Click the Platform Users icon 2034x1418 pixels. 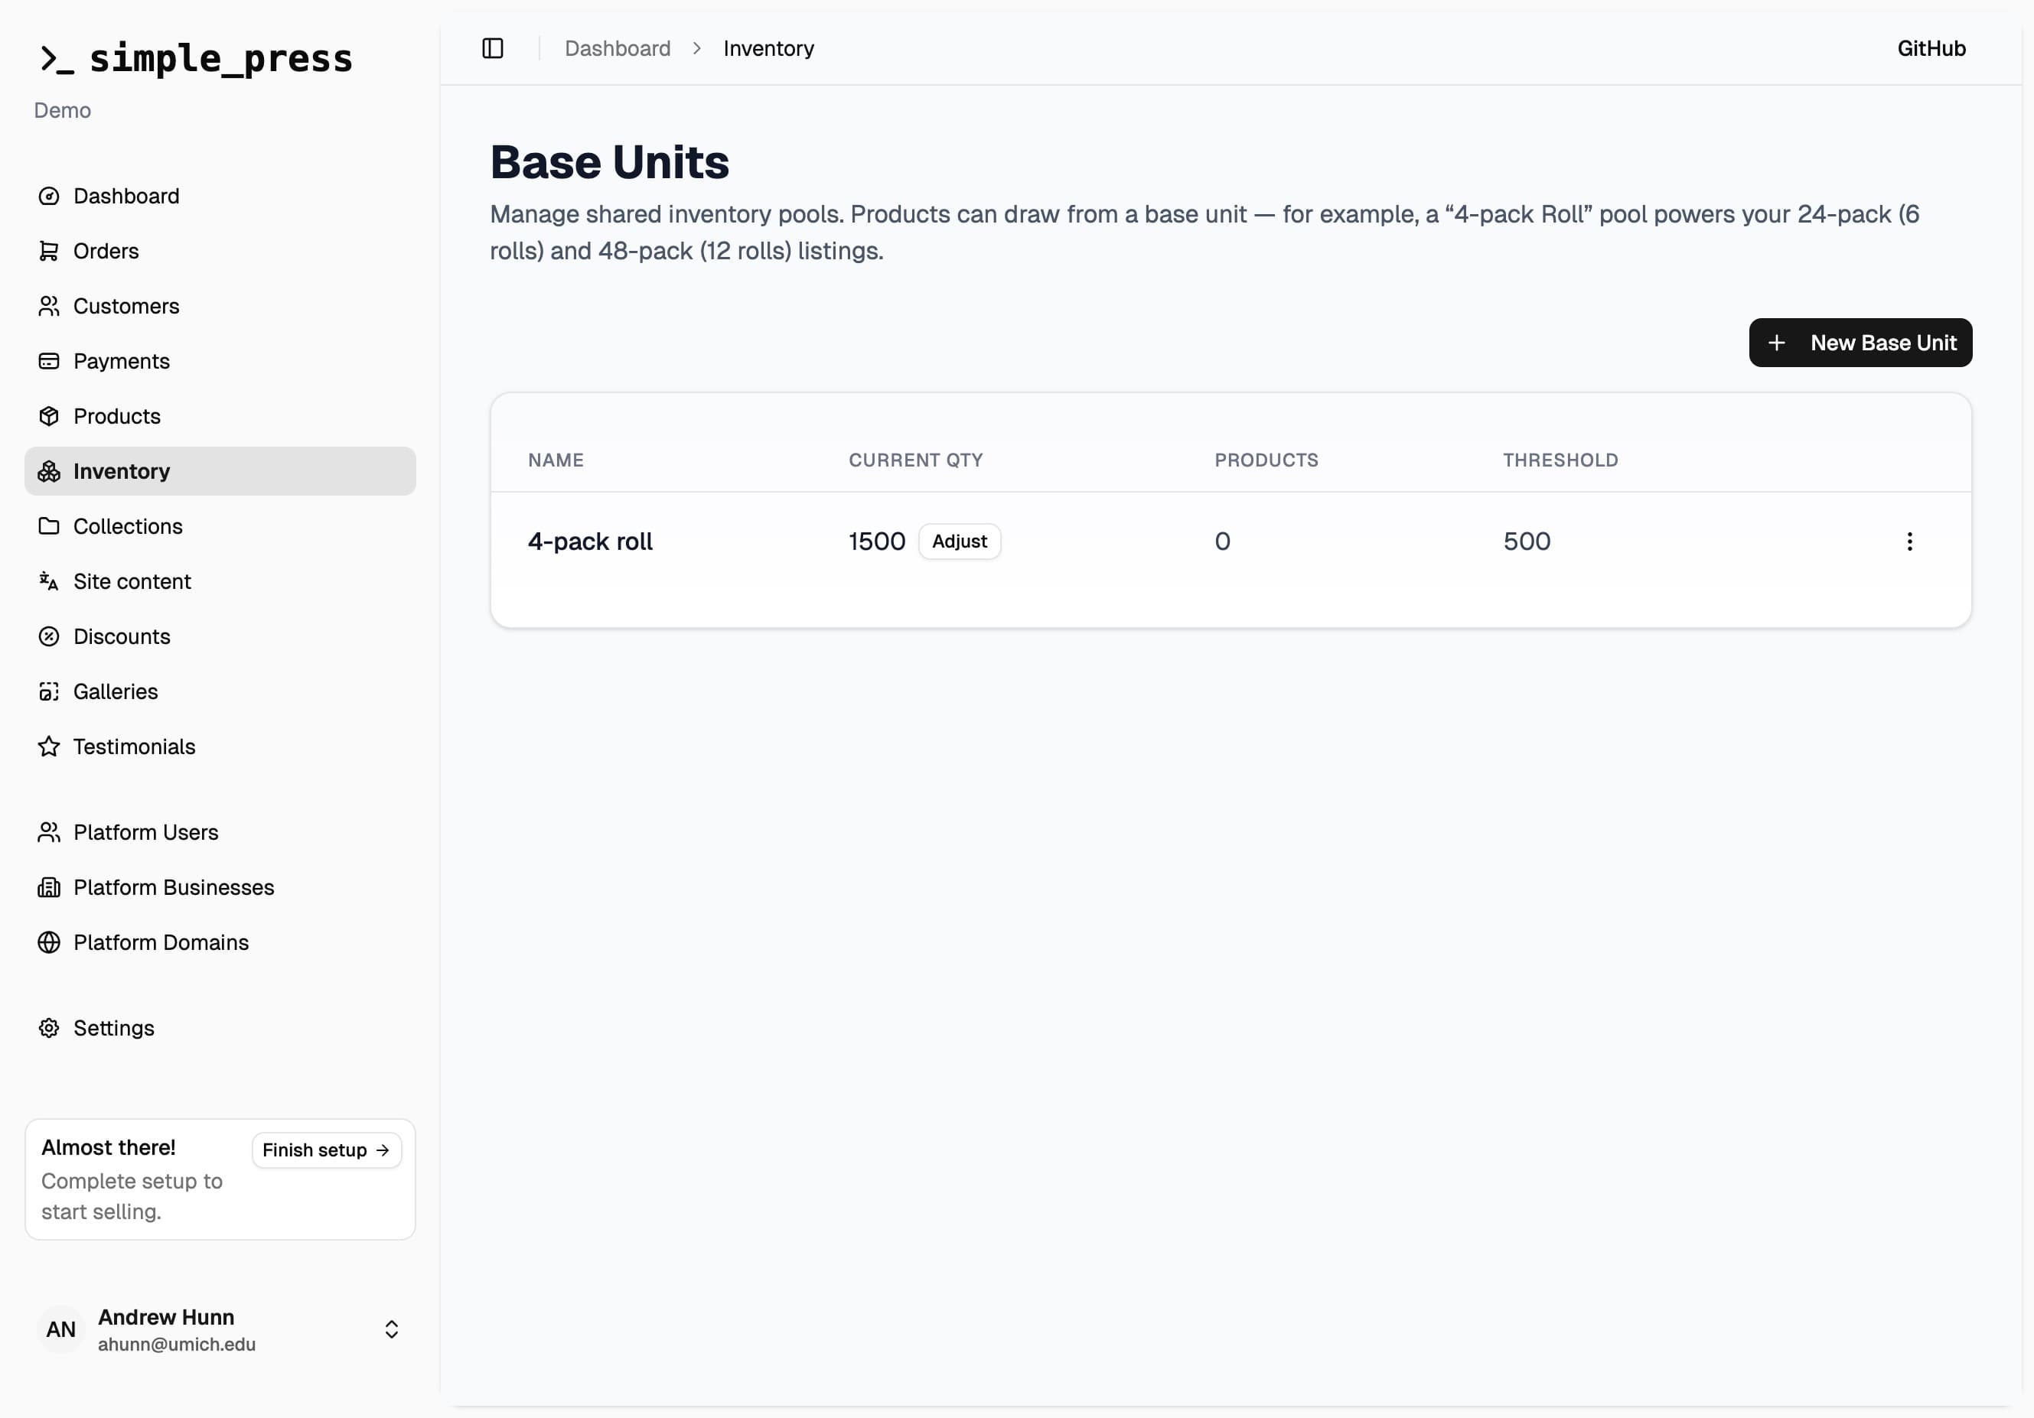49,831
